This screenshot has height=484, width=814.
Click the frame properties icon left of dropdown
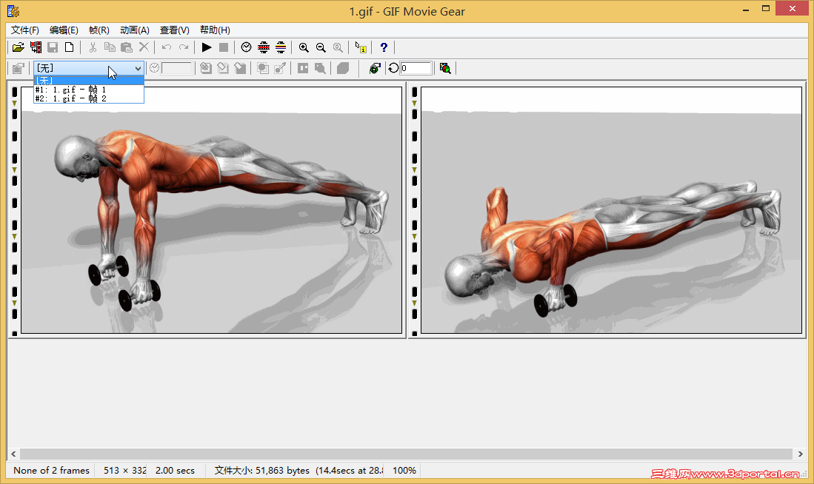click(19, 69)
